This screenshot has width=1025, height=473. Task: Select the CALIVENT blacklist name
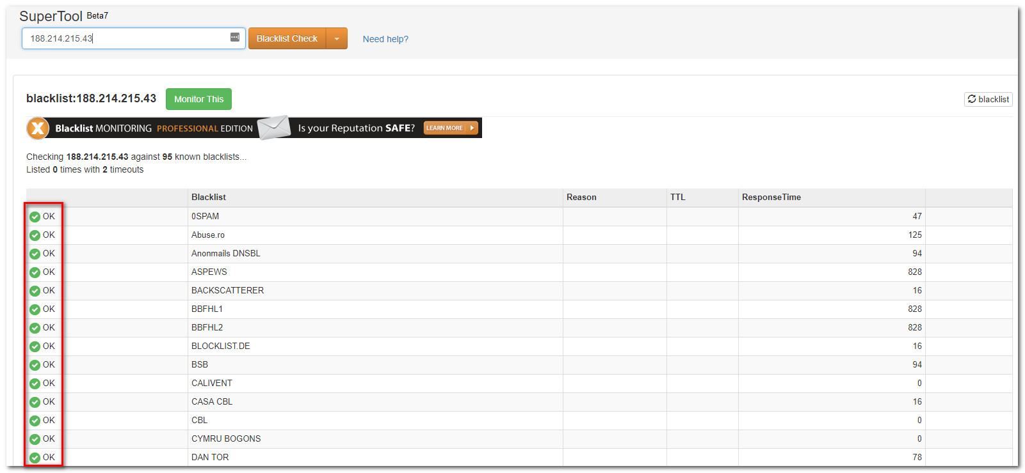[212, 383]
